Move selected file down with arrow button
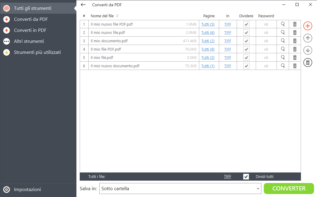This screenshot has height=197, width=317. (308, 50)
